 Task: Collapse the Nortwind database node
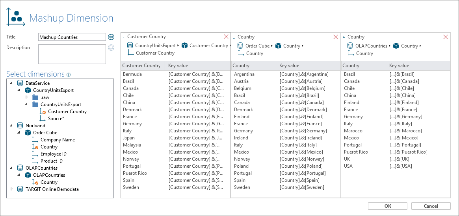tap(11, 126)
